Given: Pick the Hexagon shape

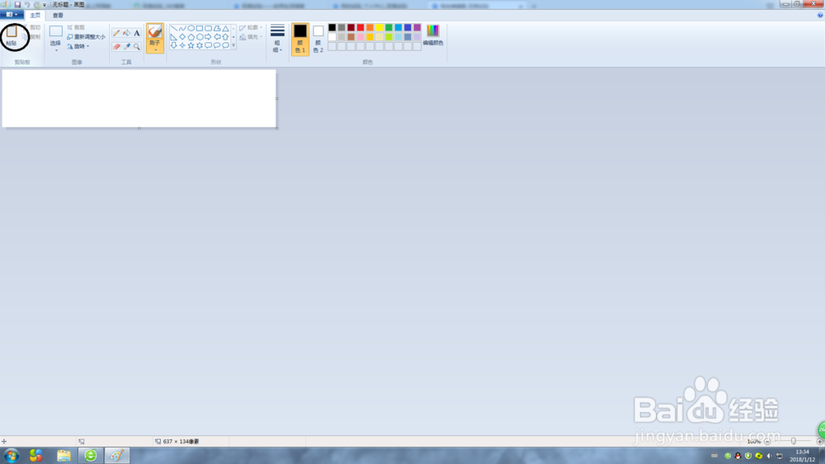Looking at the screenshot, I should (x=200, y=37).
